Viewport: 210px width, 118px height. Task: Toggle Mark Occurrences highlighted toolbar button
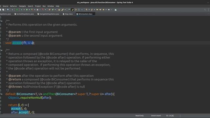[x=72, y=10]
